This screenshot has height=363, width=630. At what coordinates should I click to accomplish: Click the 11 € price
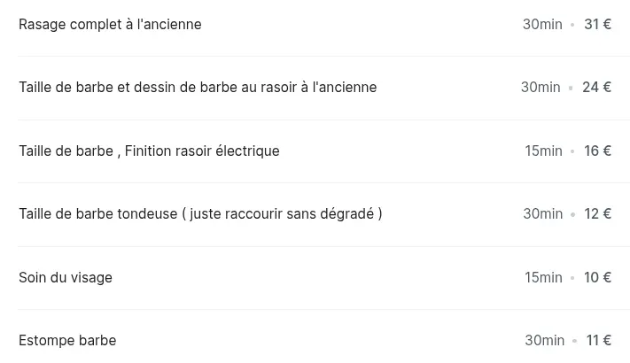coord(599,341)
